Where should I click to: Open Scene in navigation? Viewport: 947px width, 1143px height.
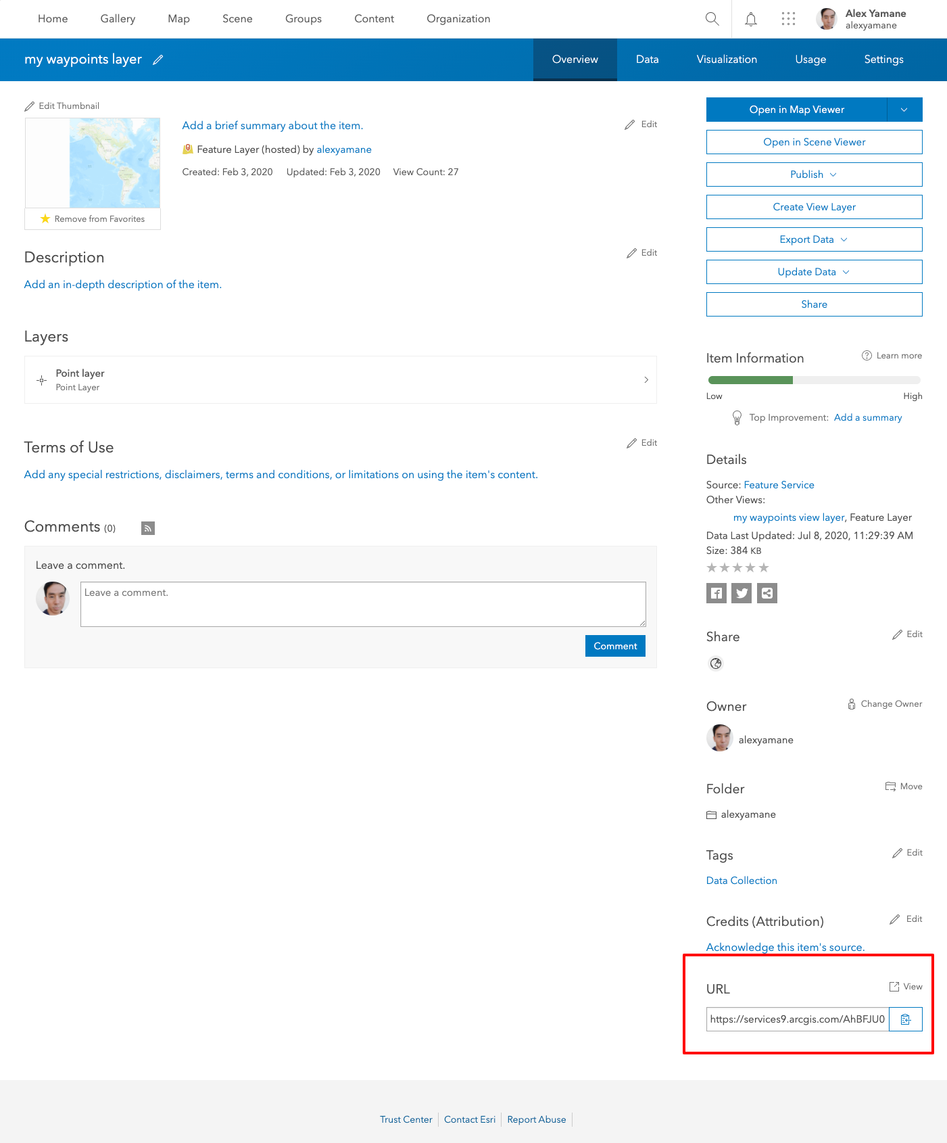tap(237, 19)
